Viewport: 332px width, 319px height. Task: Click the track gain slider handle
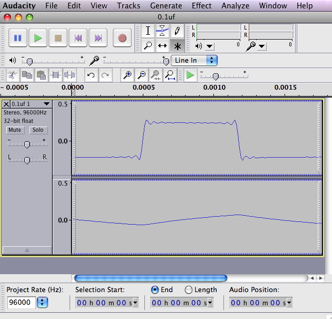27,145
